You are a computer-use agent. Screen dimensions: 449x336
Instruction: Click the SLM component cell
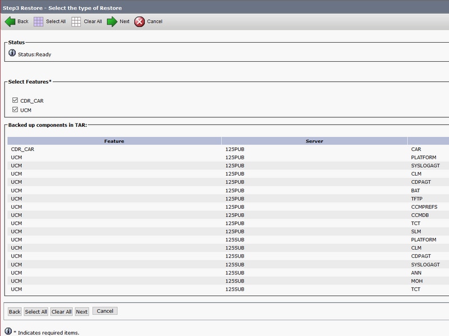click(x=416, y=232)
